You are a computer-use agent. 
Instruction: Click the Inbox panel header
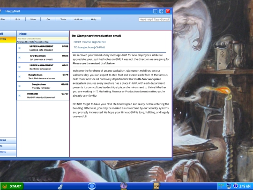tap(43, 34)
